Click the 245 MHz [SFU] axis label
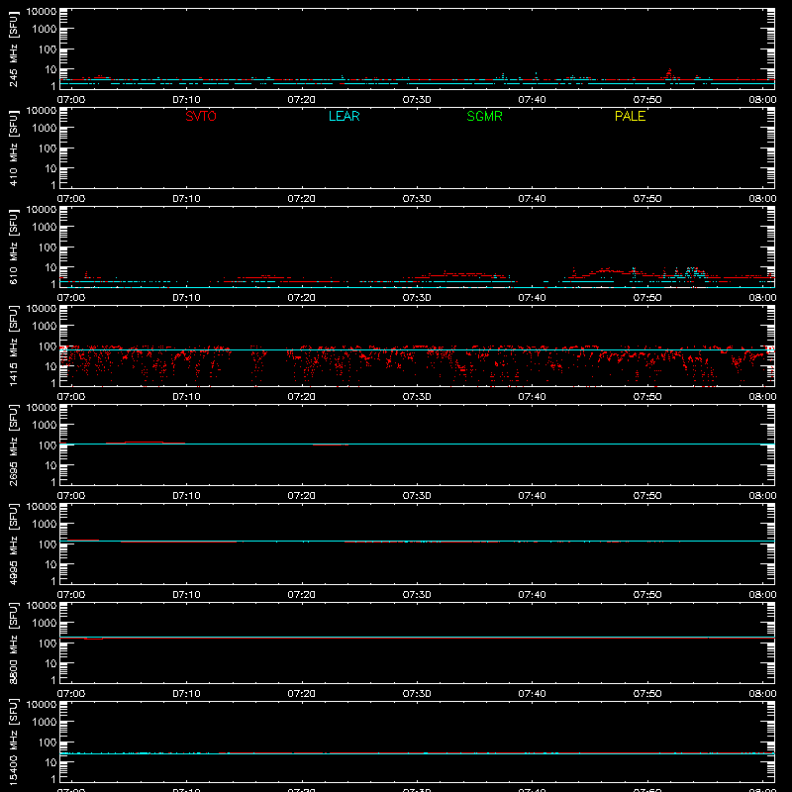This screenshot has width=792, height=792. coord(14,49)
